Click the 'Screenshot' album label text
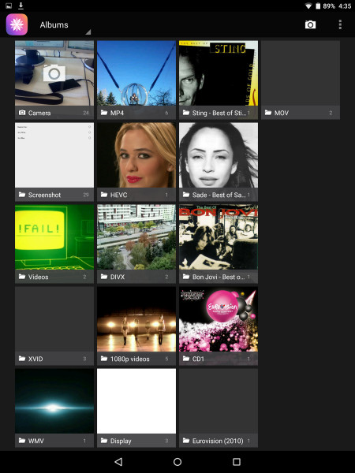 pos(44,195)
